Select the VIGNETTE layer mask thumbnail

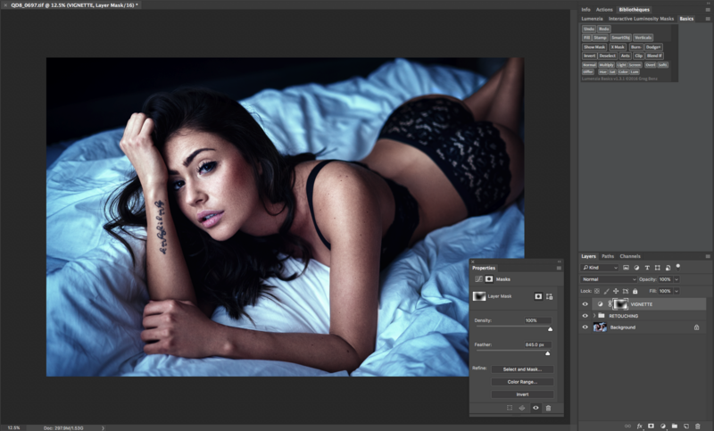[x=621, y=303]
